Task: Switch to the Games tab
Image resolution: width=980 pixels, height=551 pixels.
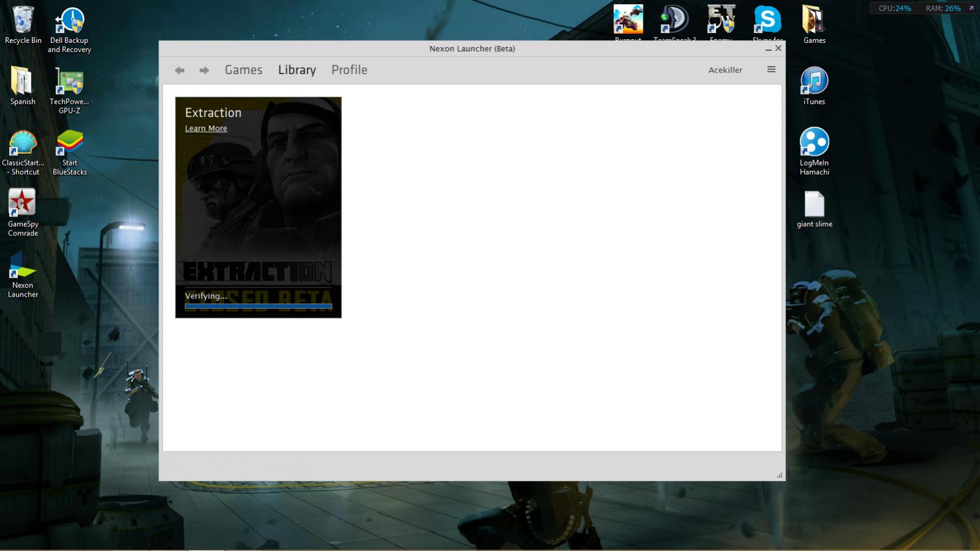Action: pyautogui.click(x=243, y=70)
